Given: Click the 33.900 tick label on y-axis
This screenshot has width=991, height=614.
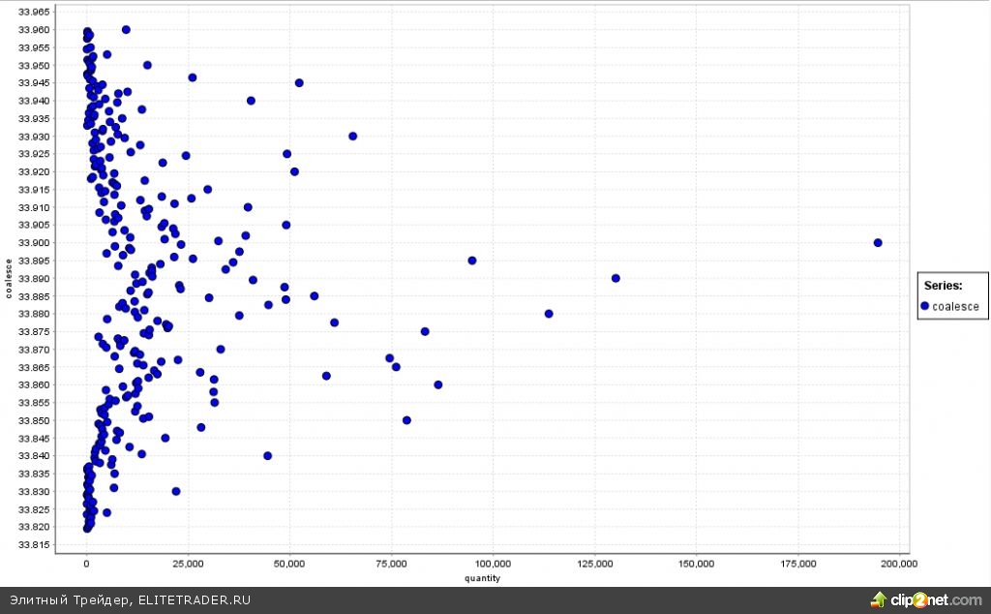Looking at the screenshot, I should click(35, 243).
